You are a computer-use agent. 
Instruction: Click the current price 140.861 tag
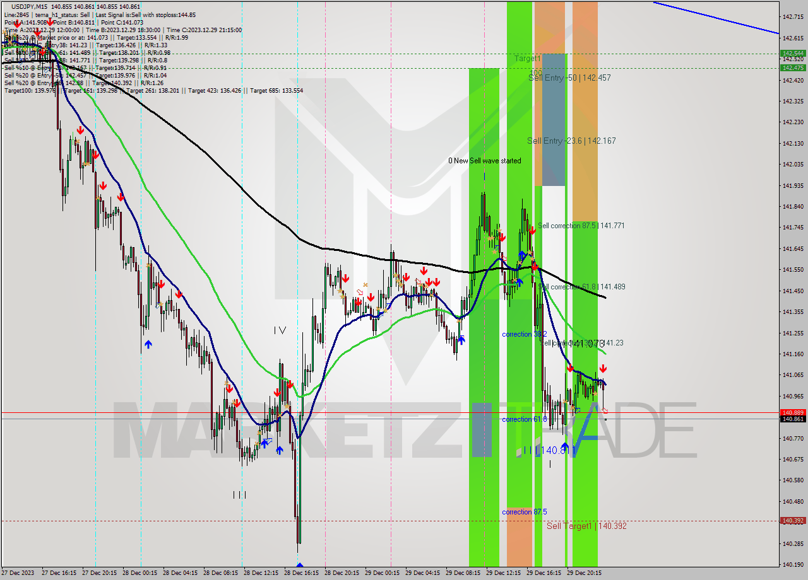pos(793,419)
